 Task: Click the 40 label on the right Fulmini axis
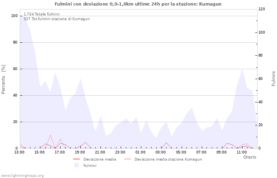pos(260,102)
